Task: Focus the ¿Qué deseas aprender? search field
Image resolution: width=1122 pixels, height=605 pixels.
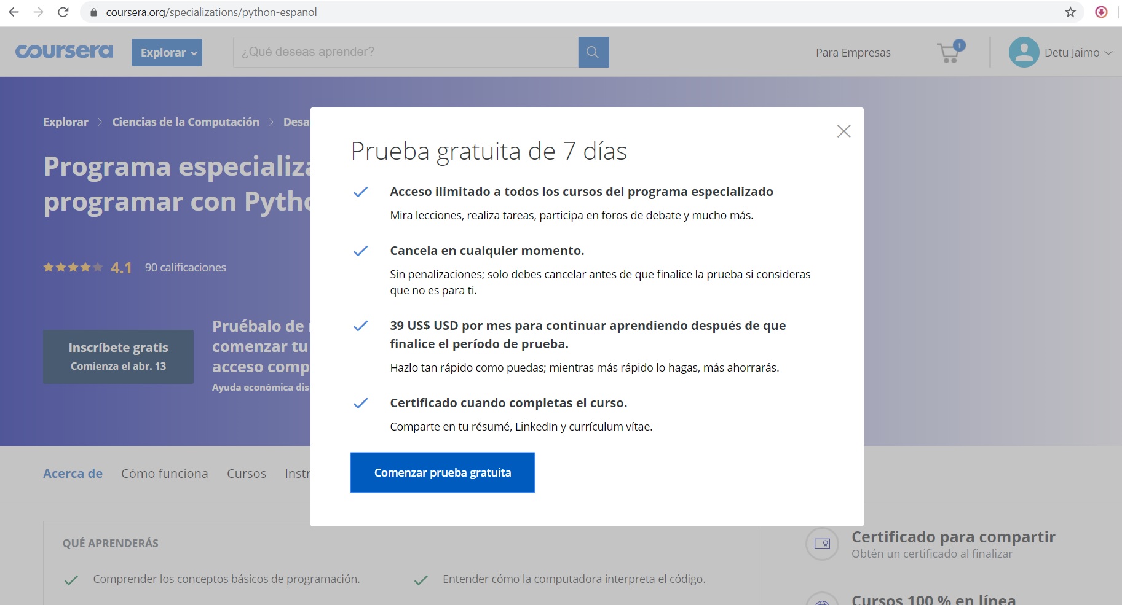Action: coord(405,52)
